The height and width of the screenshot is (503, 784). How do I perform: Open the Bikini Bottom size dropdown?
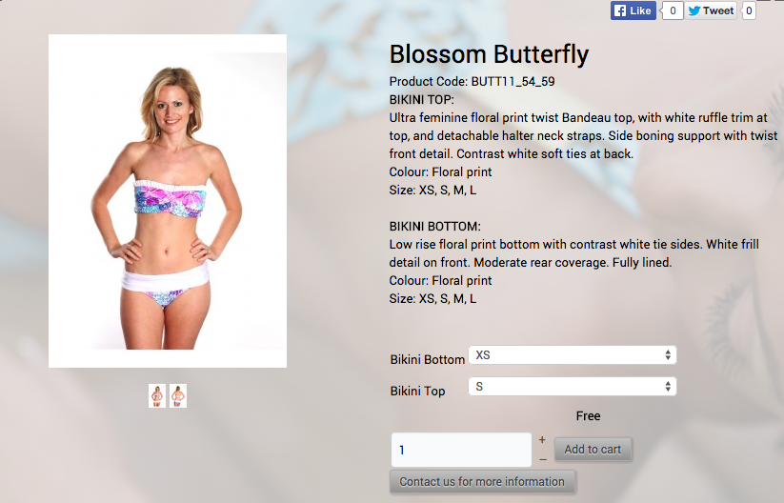[x=572, y=355]
